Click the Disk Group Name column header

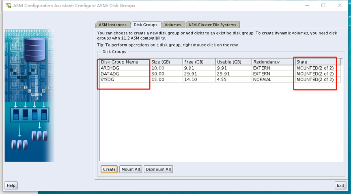click(125, 62)
